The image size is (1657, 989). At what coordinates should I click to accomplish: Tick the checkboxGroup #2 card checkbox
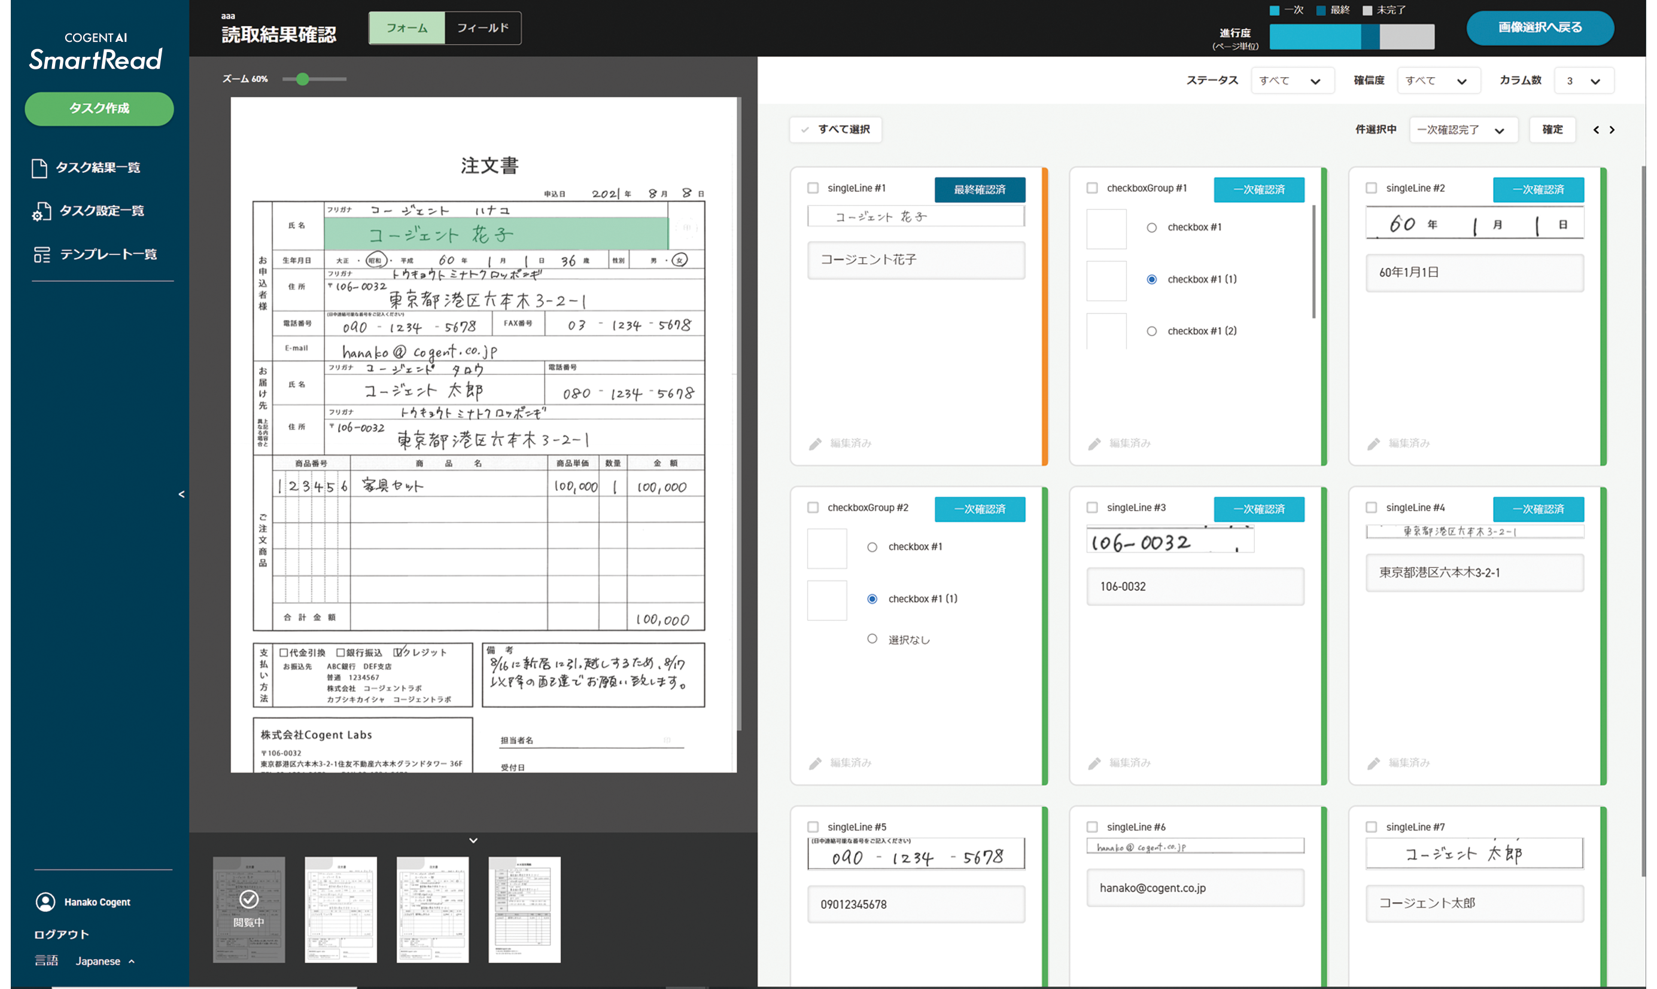click(x=813, y=508)
